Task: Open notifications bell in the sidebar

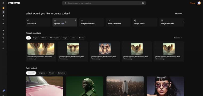Action: (3, 91)
